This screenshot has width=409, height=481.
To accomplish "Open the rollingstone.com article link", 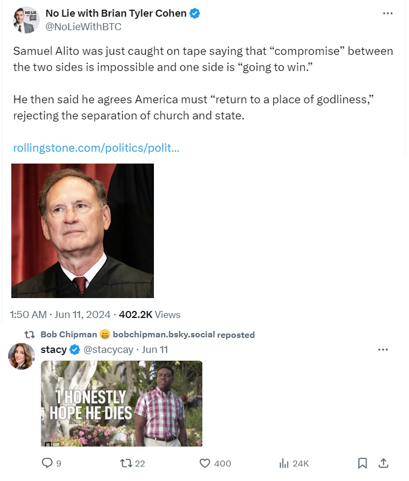I will [96, 148].
